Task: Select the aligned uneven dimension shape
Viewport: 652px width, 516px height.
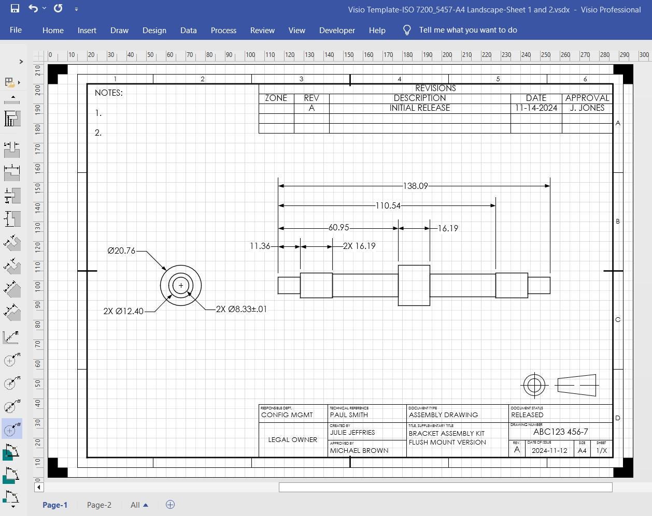Action: coord(12,312)
